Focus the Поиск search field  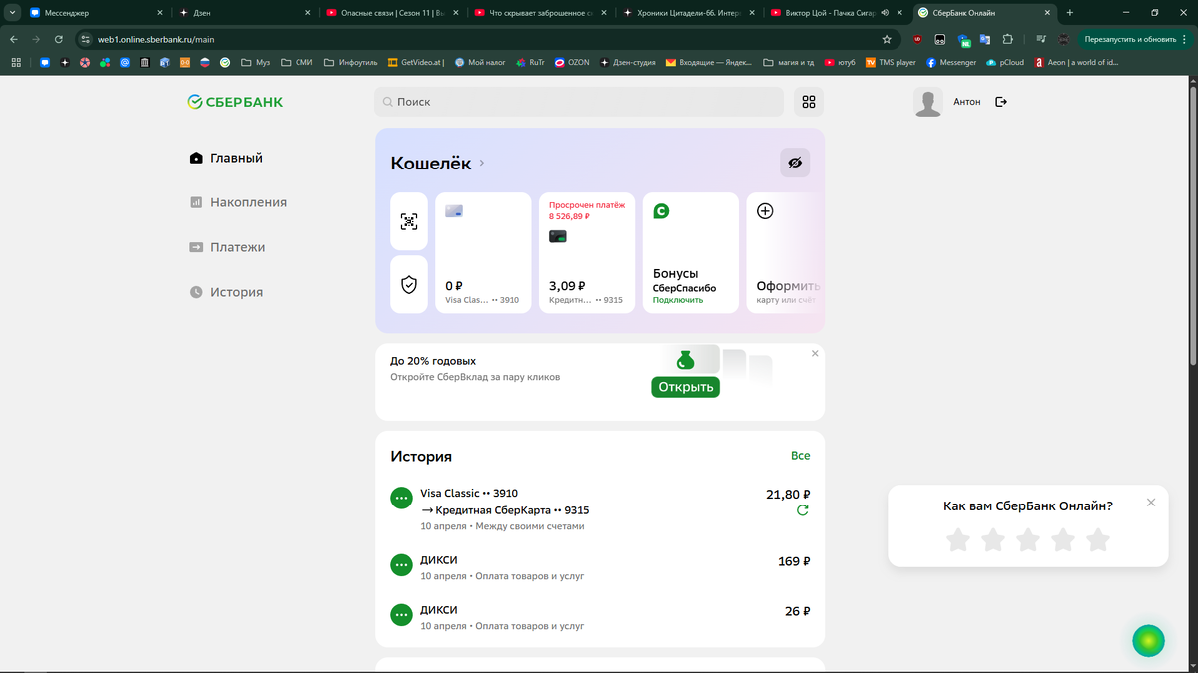click(x=579, y=102)
